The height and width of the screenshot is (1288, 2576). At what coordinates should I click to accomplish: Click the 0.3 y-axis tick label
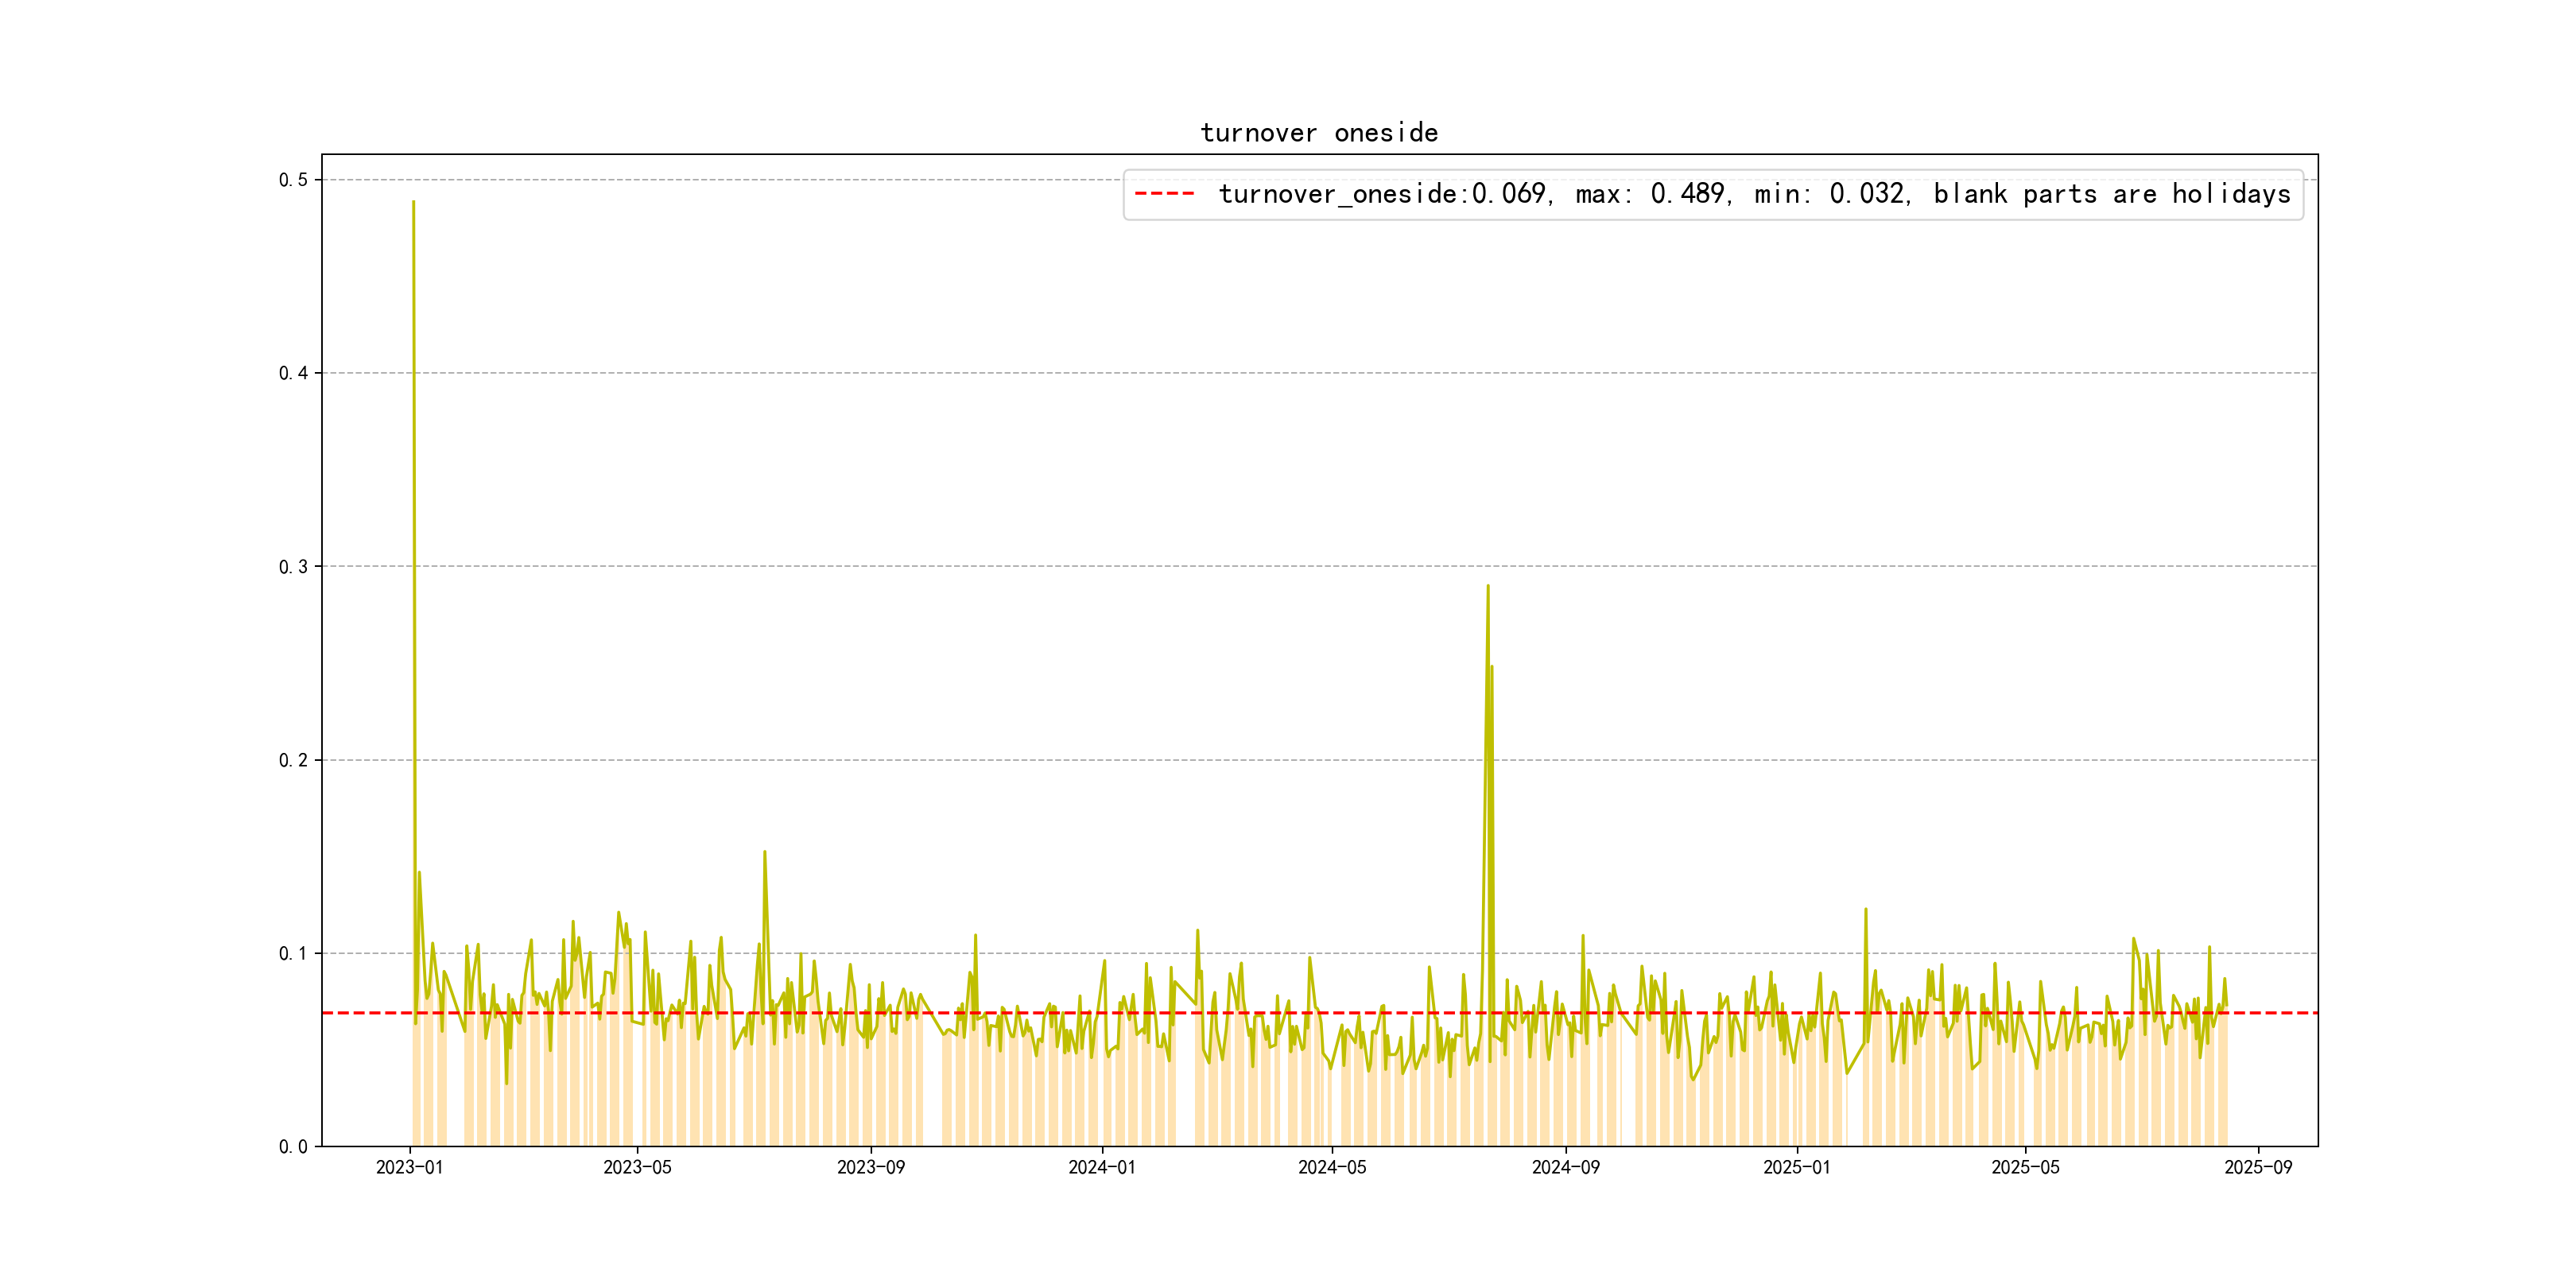coord(293,567)
